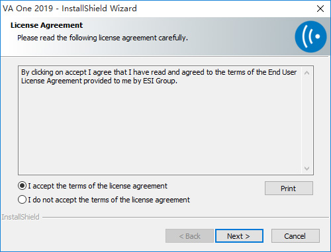The height and width of the screenshot is (252, 331).
Task: Click the license text scroll down arrow
Action: [x=307, y=169]
